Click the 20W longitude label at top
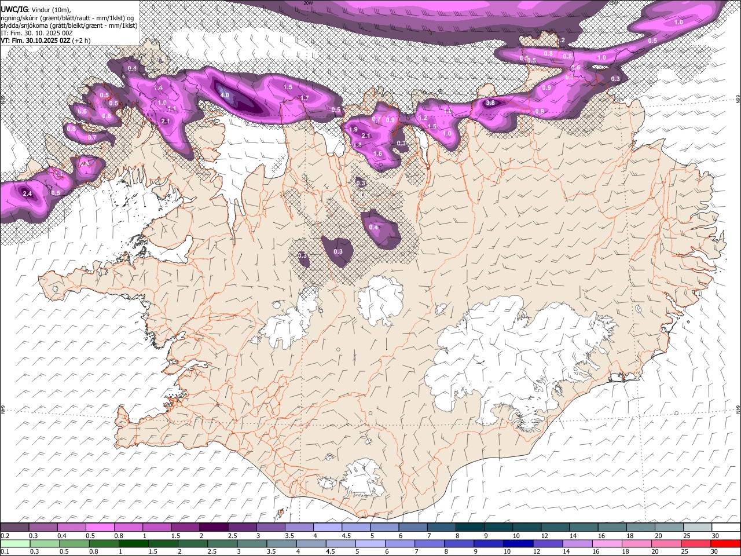This screenshot has width=741, height=556. tap(308, 3)
